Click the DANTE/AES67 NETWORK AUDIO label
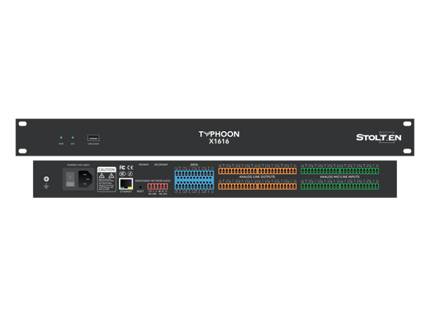The height and width of the screenshot is (317, 430). (153, 181)
